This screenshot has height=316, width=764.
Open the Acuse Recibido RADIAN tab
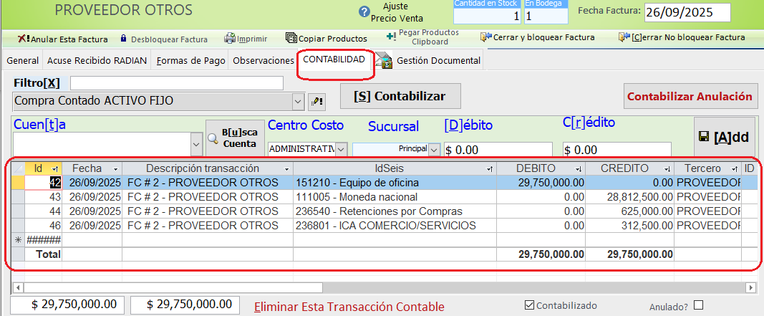pos(97,61)
